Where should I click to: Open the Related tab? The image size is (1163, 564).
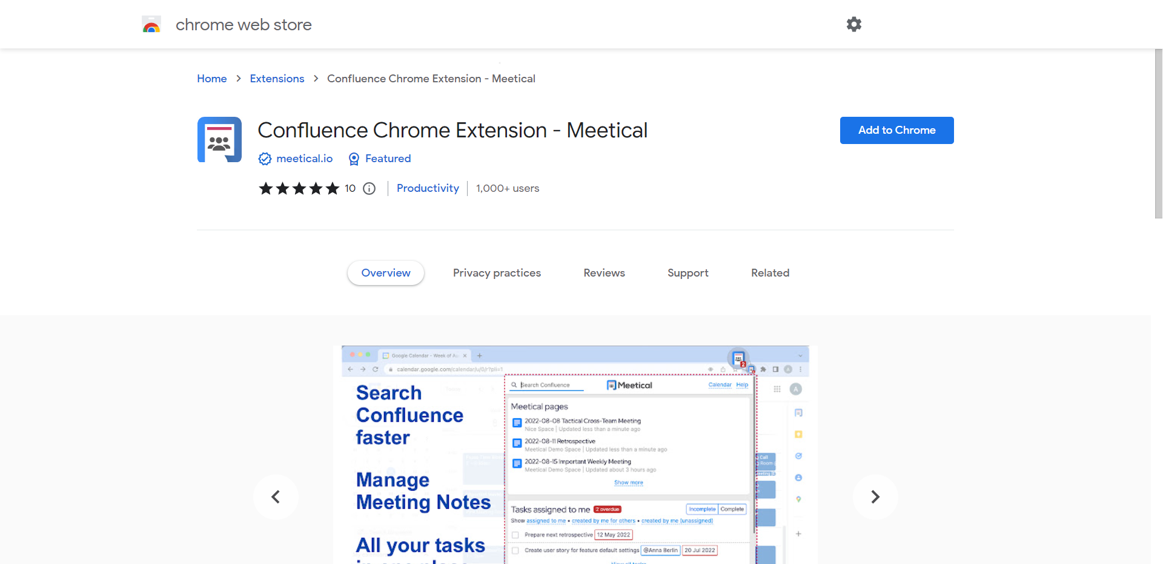(x=770, y=273)
